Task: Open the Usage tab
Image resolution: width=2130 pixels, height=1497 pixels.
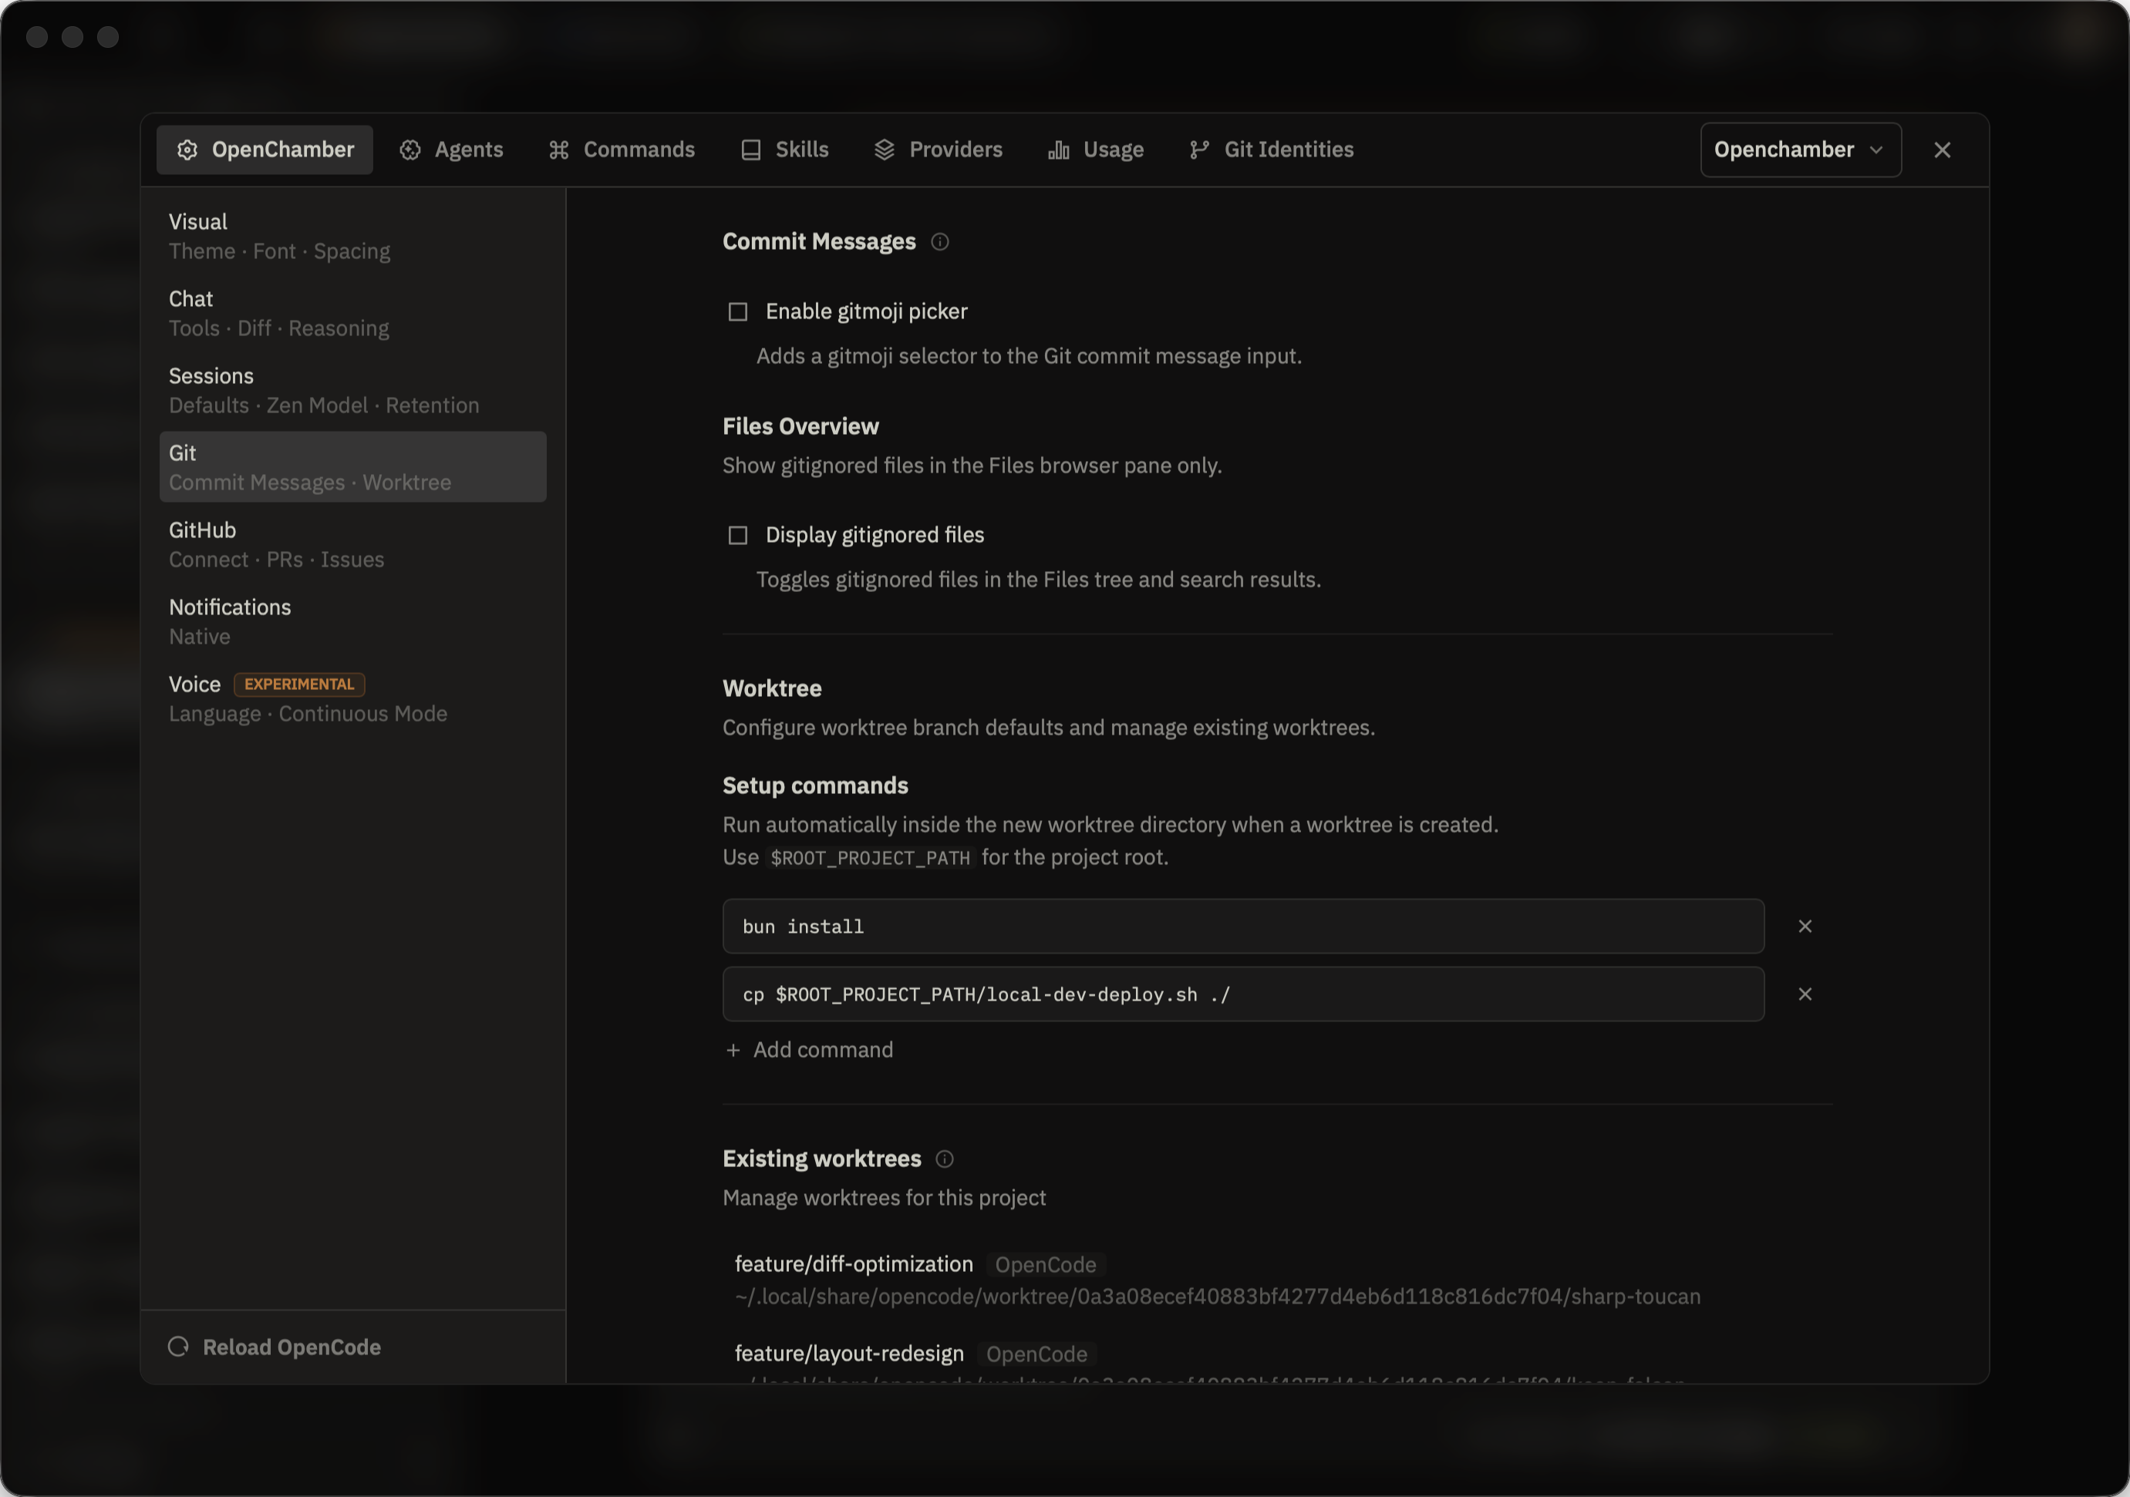Action: point(1096,150)
